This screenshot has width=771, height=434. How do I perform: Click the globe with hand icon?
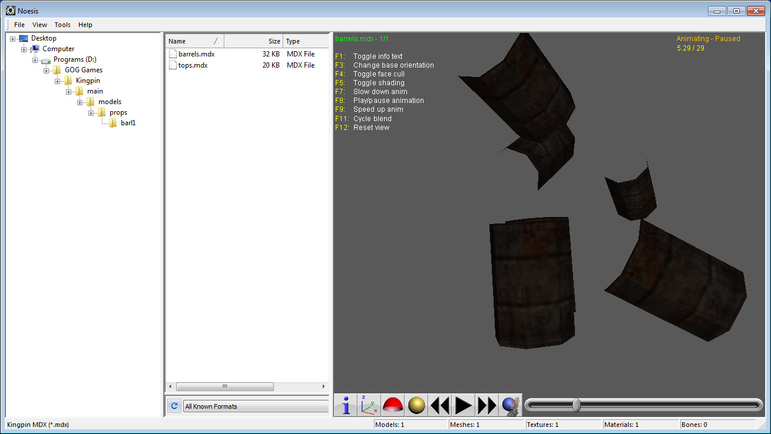tap(511, 405)
